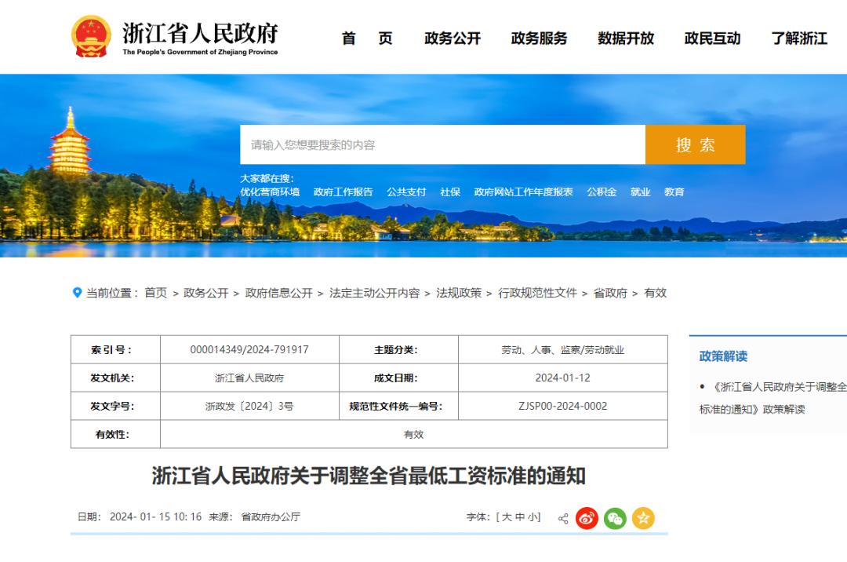Viewport: 847px width, 562px height.
Task: Select hot search 公共支付
Action: pos(406,192)
